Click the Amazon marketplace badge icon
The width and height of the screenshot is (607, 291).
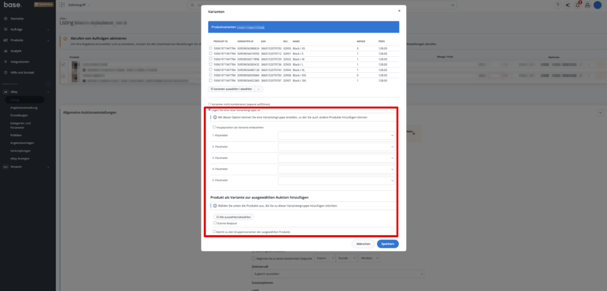(6, 167)
